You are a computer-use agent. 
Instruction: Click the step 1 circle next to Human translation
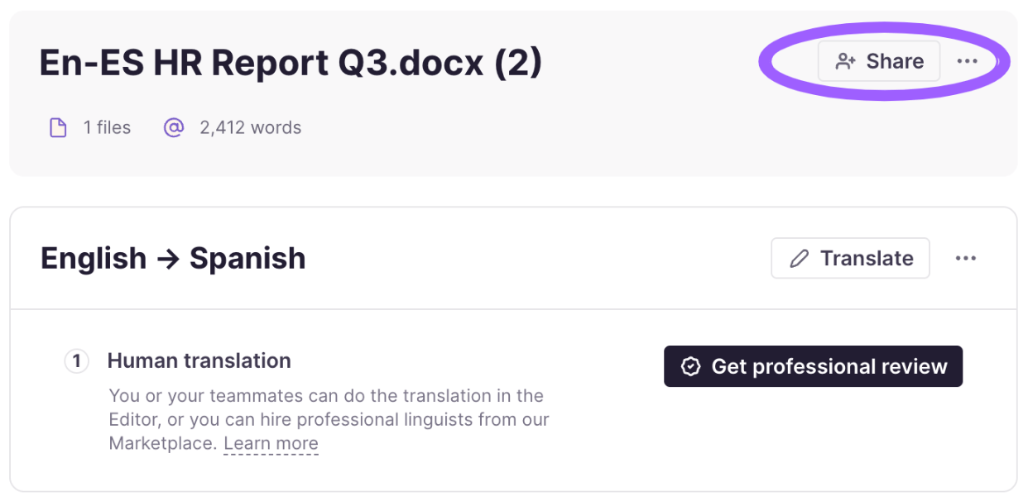[x=76, y=360]
